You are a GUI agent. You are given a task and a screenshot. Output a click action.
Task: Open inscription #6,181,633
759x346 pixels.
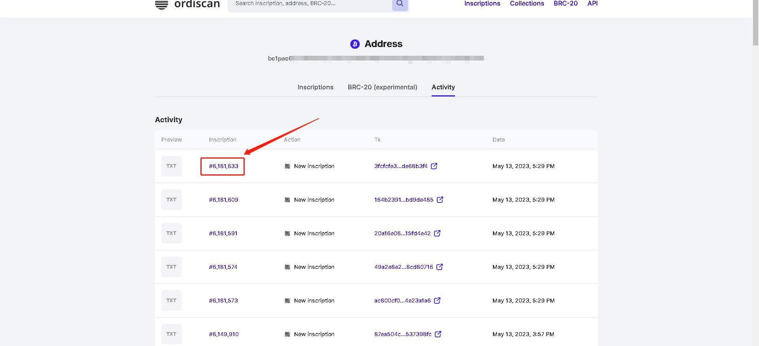(223, 166)
